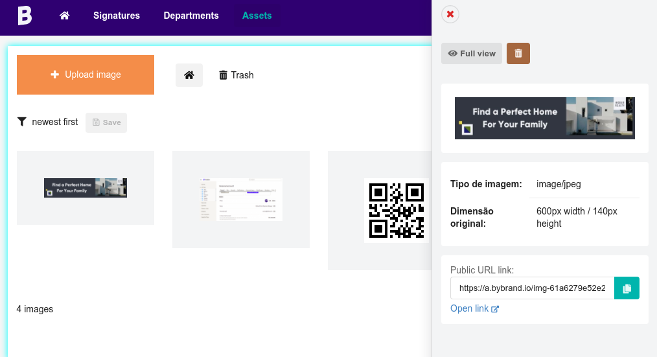Go to the home icon in navbar

(x=65, y=16)
